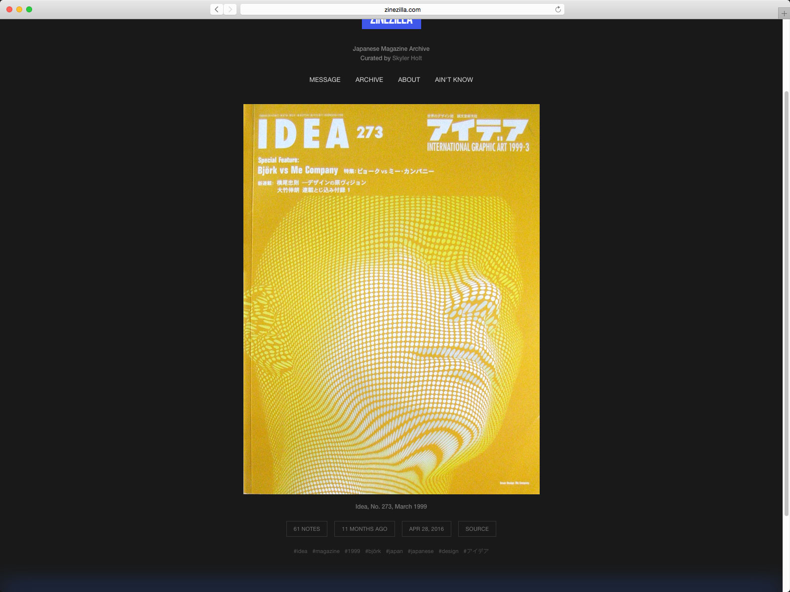Open a new tab with the plus button

pyautogui.click(x=784, y=13)
